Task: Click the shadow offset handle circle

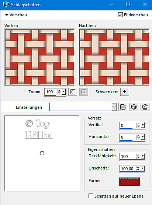Action: [x=42, y=153]
